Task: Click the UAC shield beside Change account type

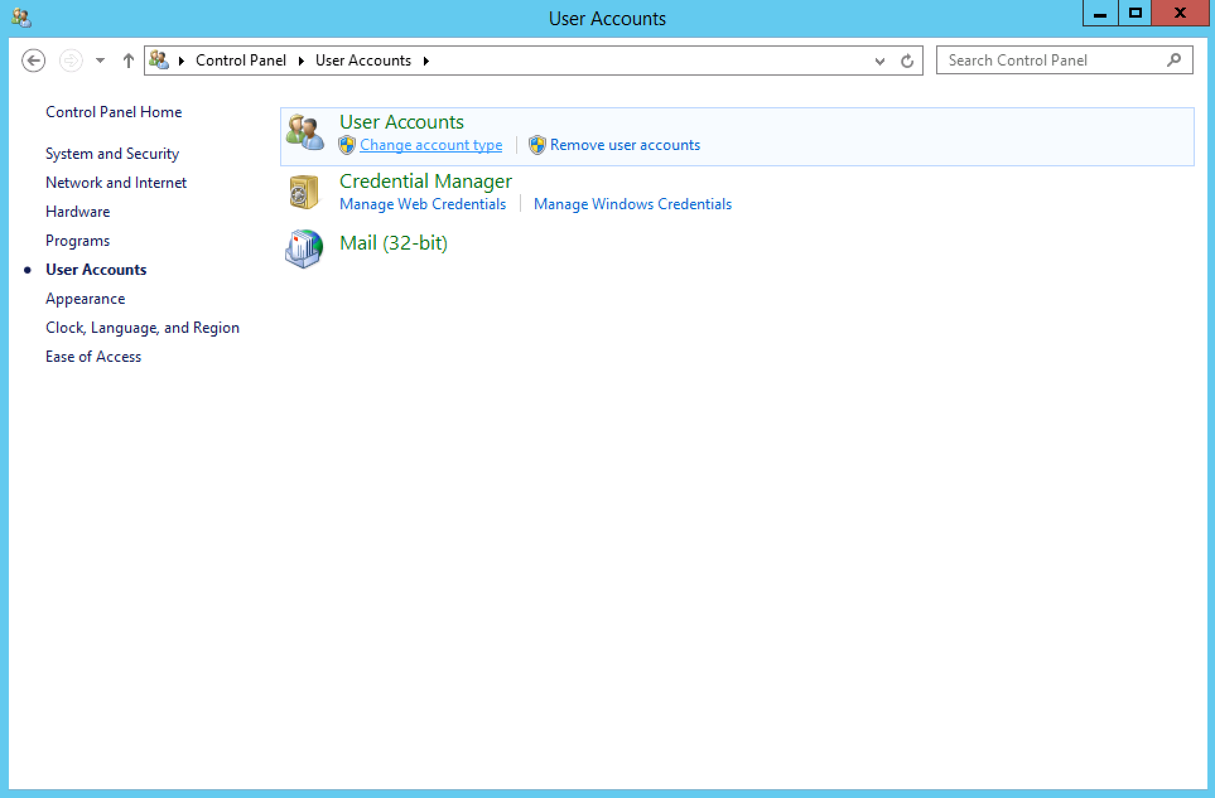Action: (x=346, y=145)
